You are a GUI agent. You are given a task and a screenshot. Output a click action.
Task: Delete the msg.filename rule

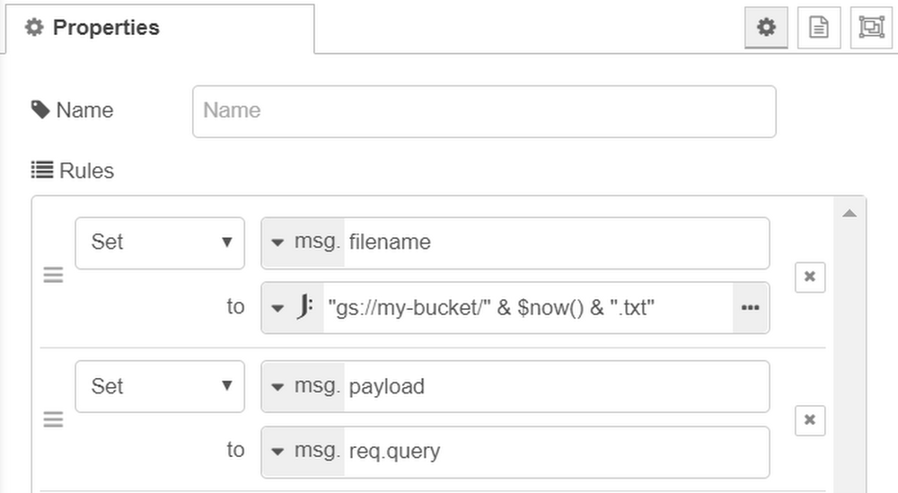point(810,277)
